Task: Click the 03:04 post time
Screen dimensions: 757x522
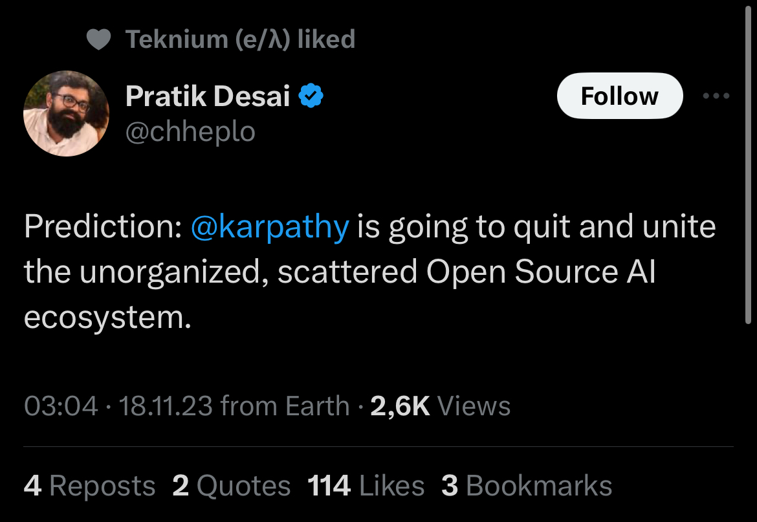Action: (61, 407)
